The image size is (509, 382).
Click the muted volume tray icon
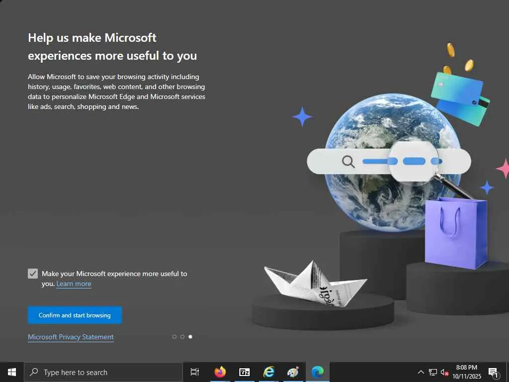[444, 372]
